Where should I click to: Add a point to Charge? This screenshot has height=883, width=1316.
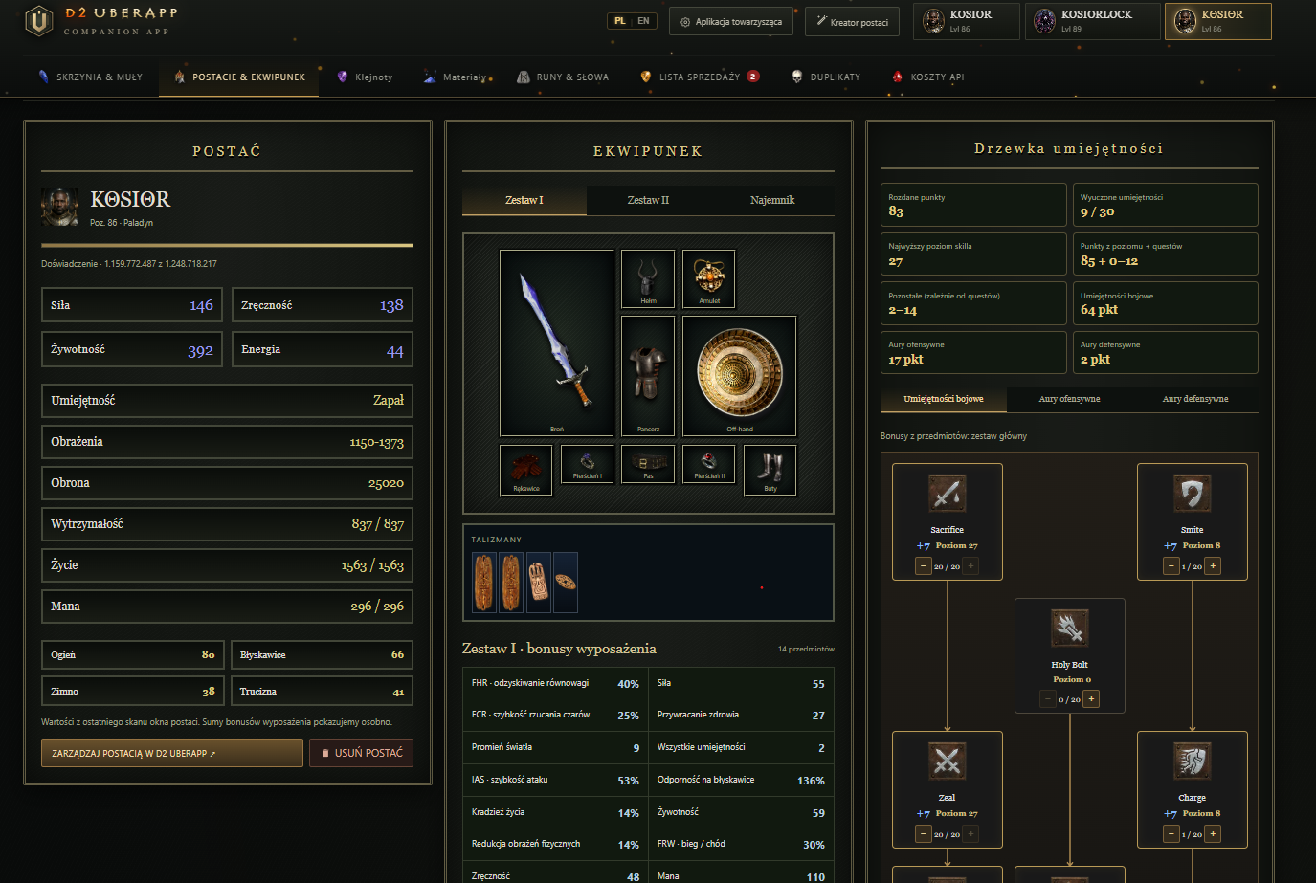click(x=1213, y=834)
